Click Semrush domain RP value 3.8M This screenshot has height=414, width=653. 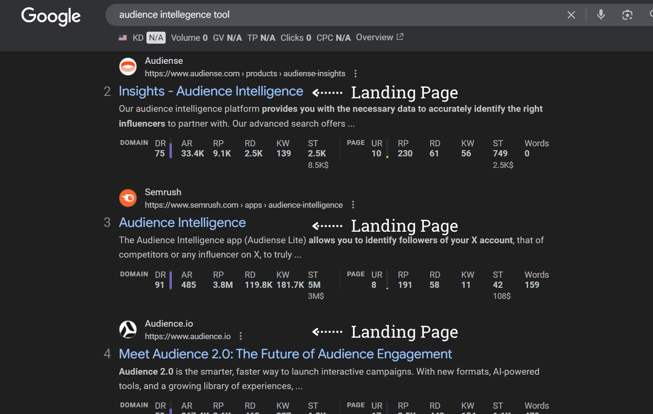click(x=223, y=285)
